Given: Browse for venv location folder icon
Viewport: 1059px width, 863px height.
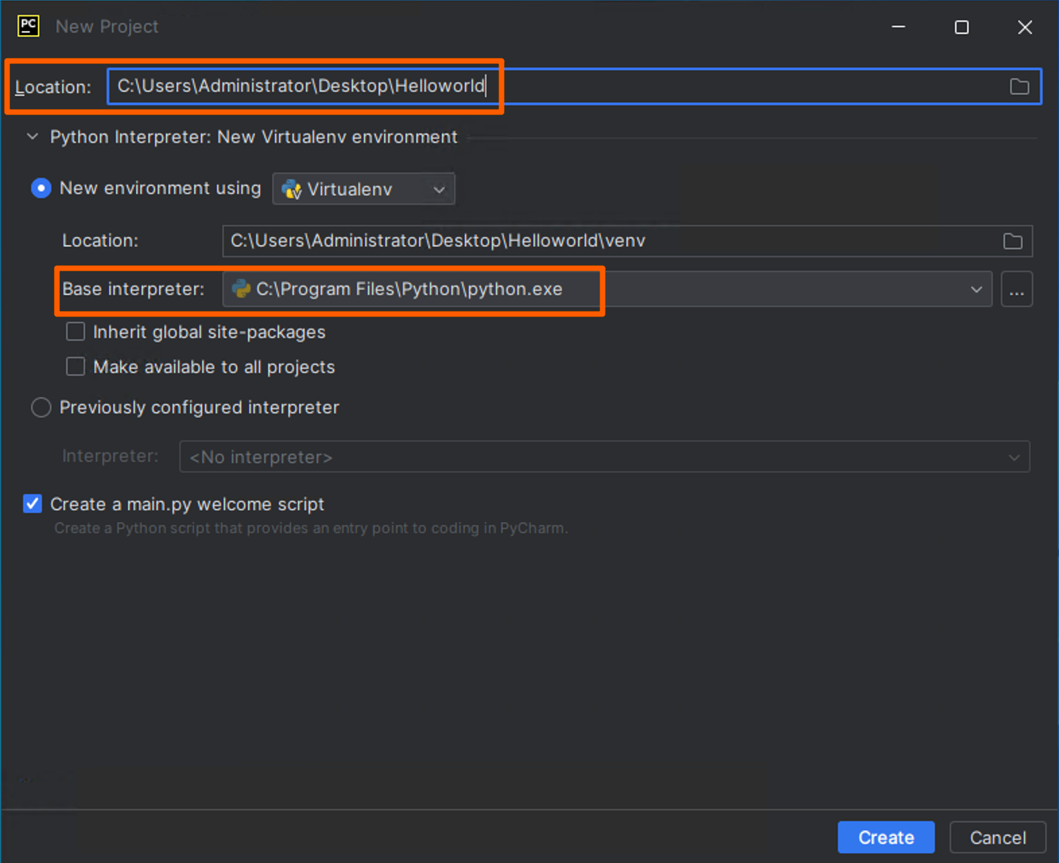Looking at the screenshot, I should pos(1013,241).
